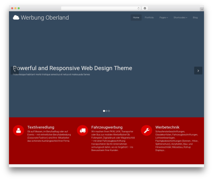213x180 pixels.
Task: Select the Home menu item
Action: [136, 17]
